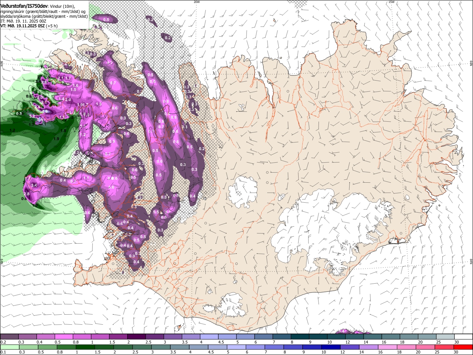Select the grey-teal 16–18 snowfall swatch

[391, 337]
